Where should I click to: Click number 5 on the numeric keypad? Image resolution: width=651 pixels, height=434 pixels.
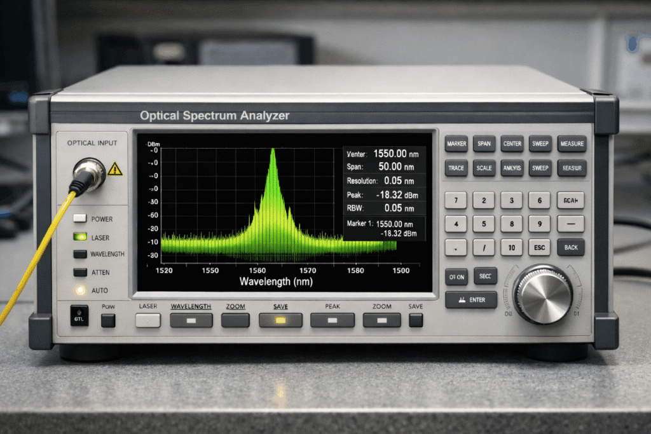tap(484, 224)
